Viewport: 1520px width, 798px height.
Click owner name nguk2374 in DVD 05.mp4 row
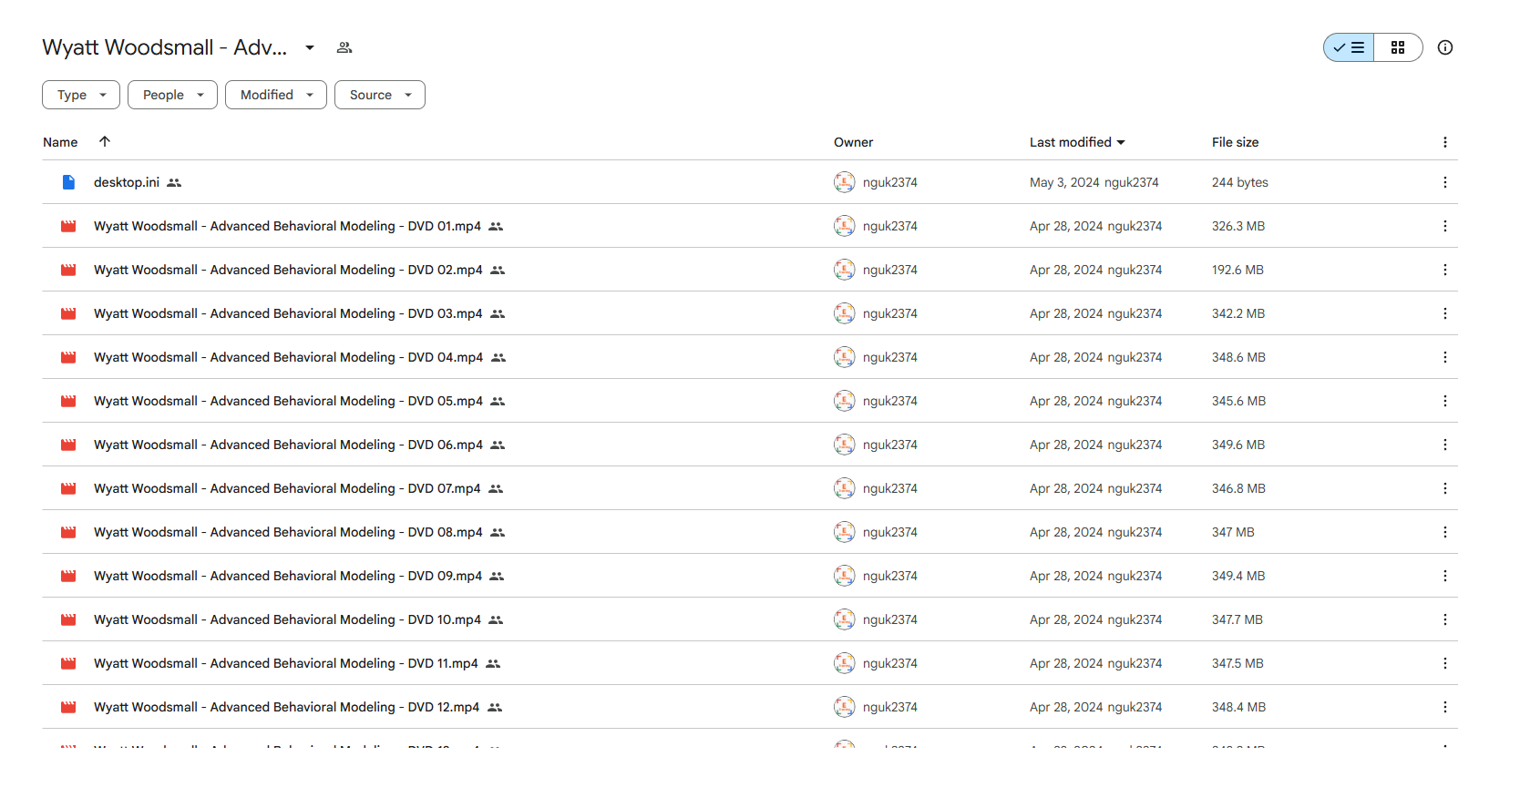(890, 401)
